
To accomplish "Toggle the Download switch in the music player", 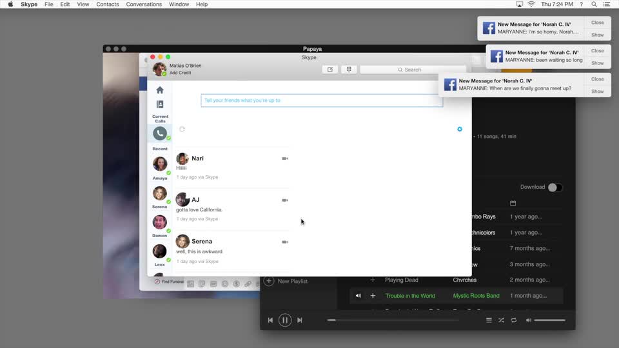I will pyautogui.click(x=555, y=188).
